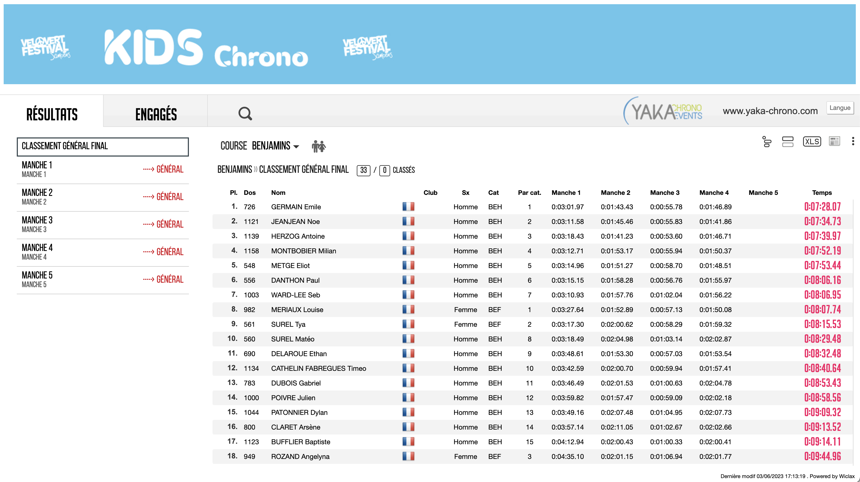Viewport: 860px width, 482px height.
Task: Select rider name DANTHON Paul
Action: click(295, 280)
